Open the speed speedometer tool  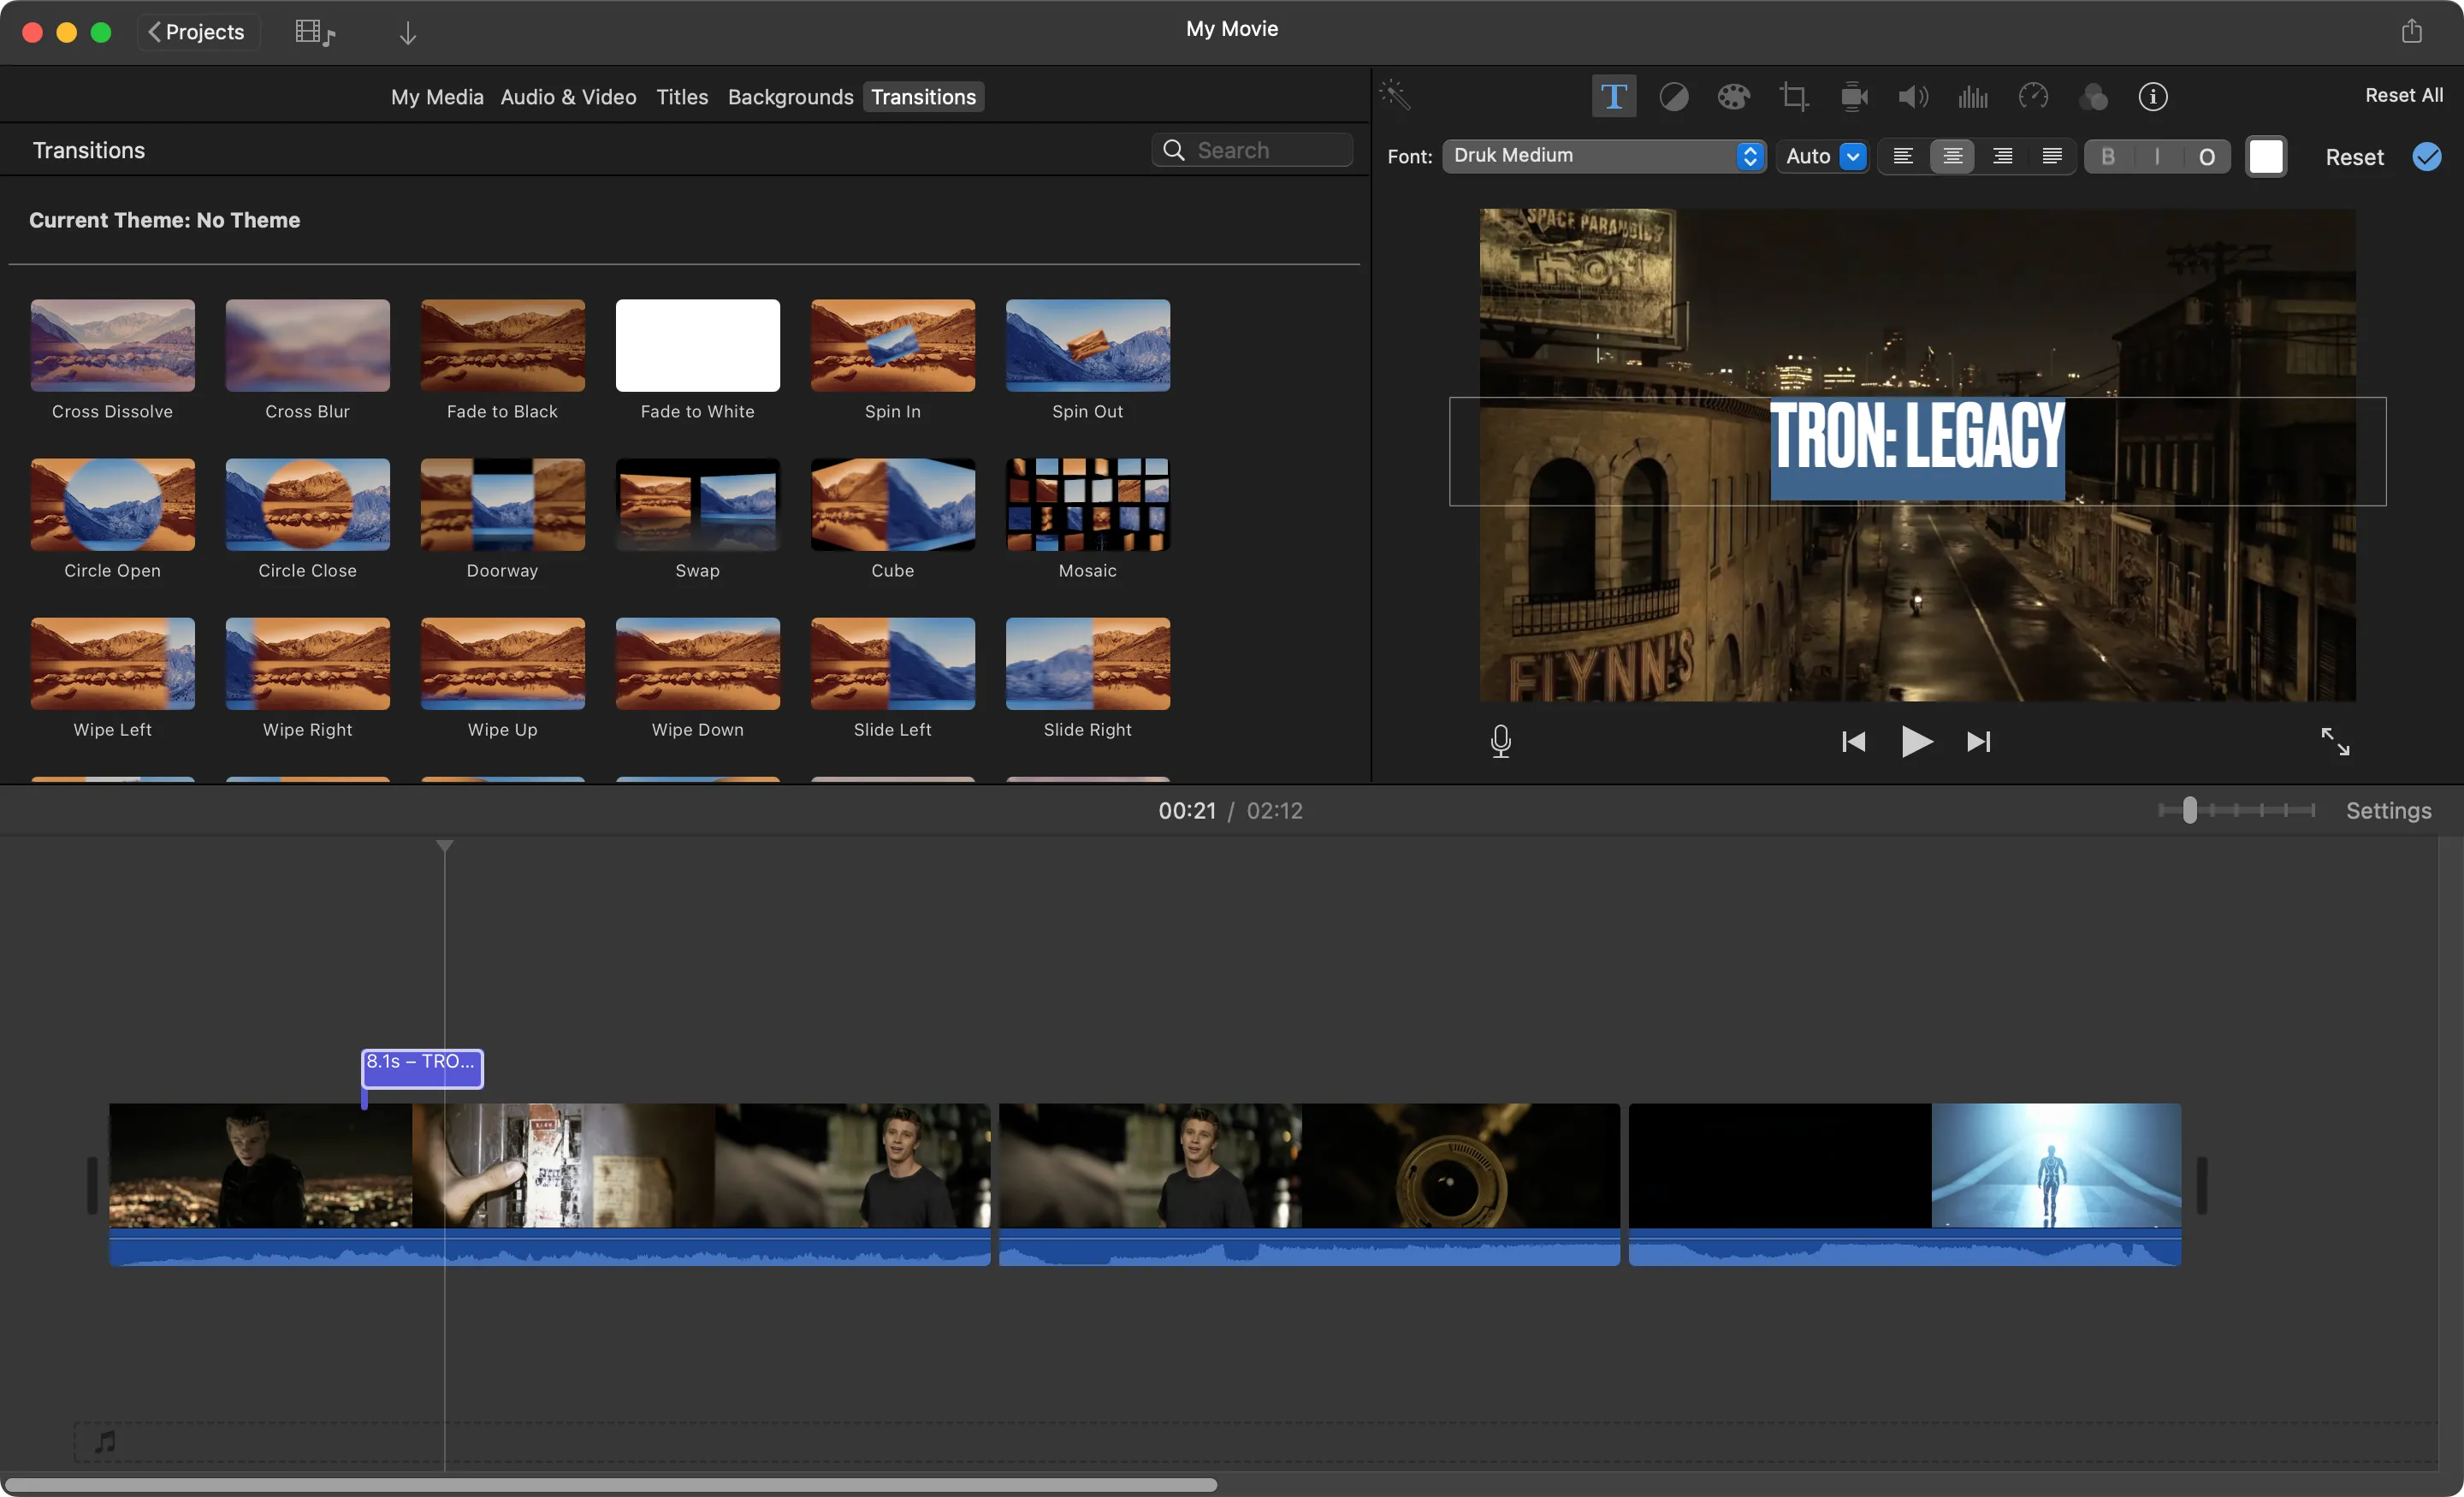point(2033,97)
